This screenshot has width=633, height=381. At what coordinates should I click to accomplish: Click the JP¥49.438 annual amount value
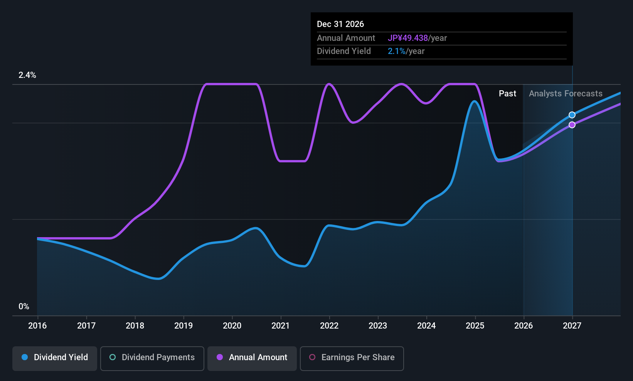point(408,38)
